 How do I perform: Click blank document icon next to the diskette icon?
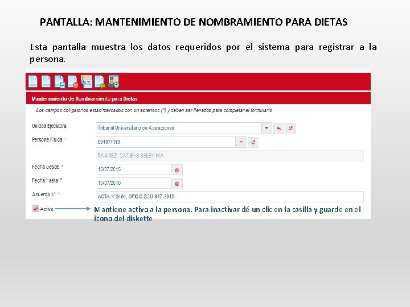[46, 81]
